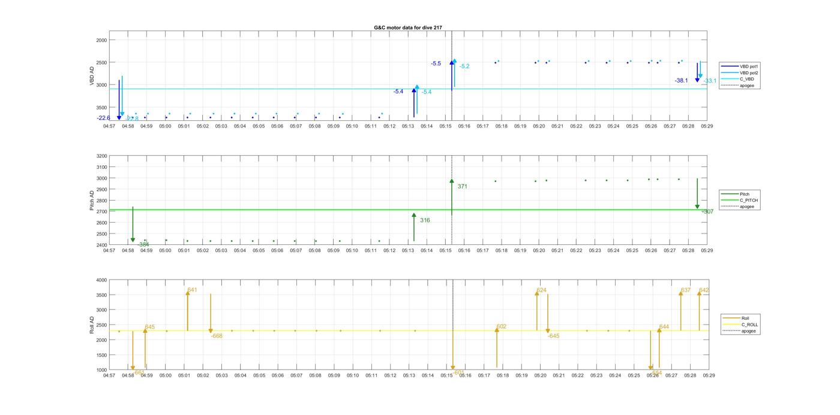Click the "2700" tick on the Pitch y-axis
The height and width of the screenshot is (415, 840).
point(101,211)
